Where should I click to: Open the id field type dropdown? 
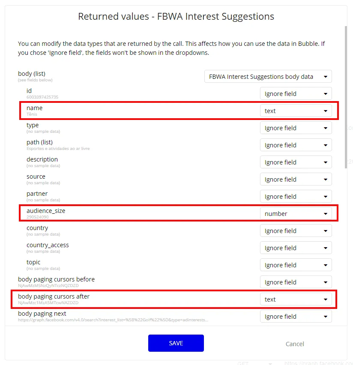click(x=296, y=94)
